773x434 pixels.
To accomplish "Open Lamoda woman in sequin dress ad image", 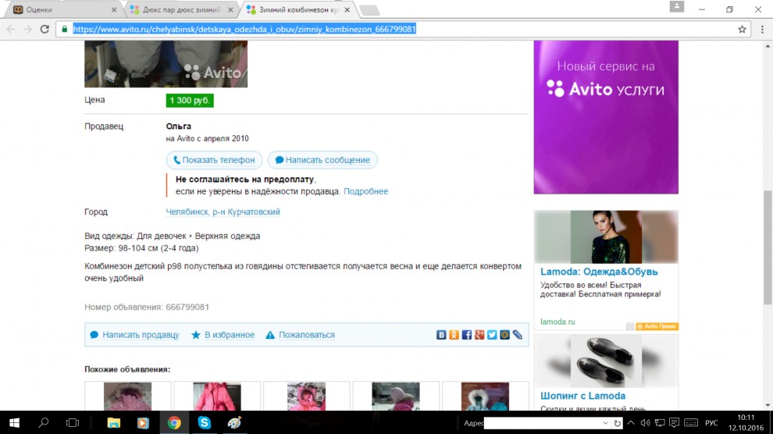I will (606, 237).
